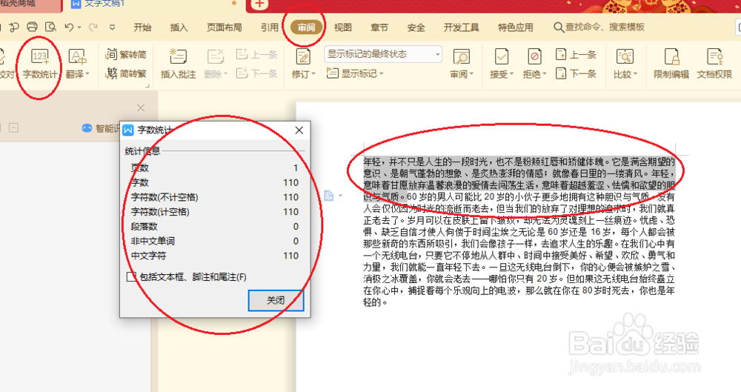Click the redo arrow icon
The height and width of the screenshot is (392, 741).
tap(93, 27)
